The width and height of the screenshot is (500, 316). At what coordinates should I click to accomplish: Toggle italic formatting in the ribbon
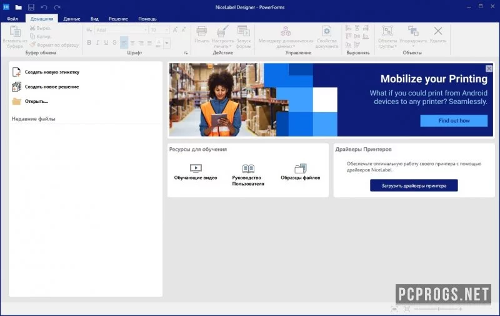coord(97,42)
